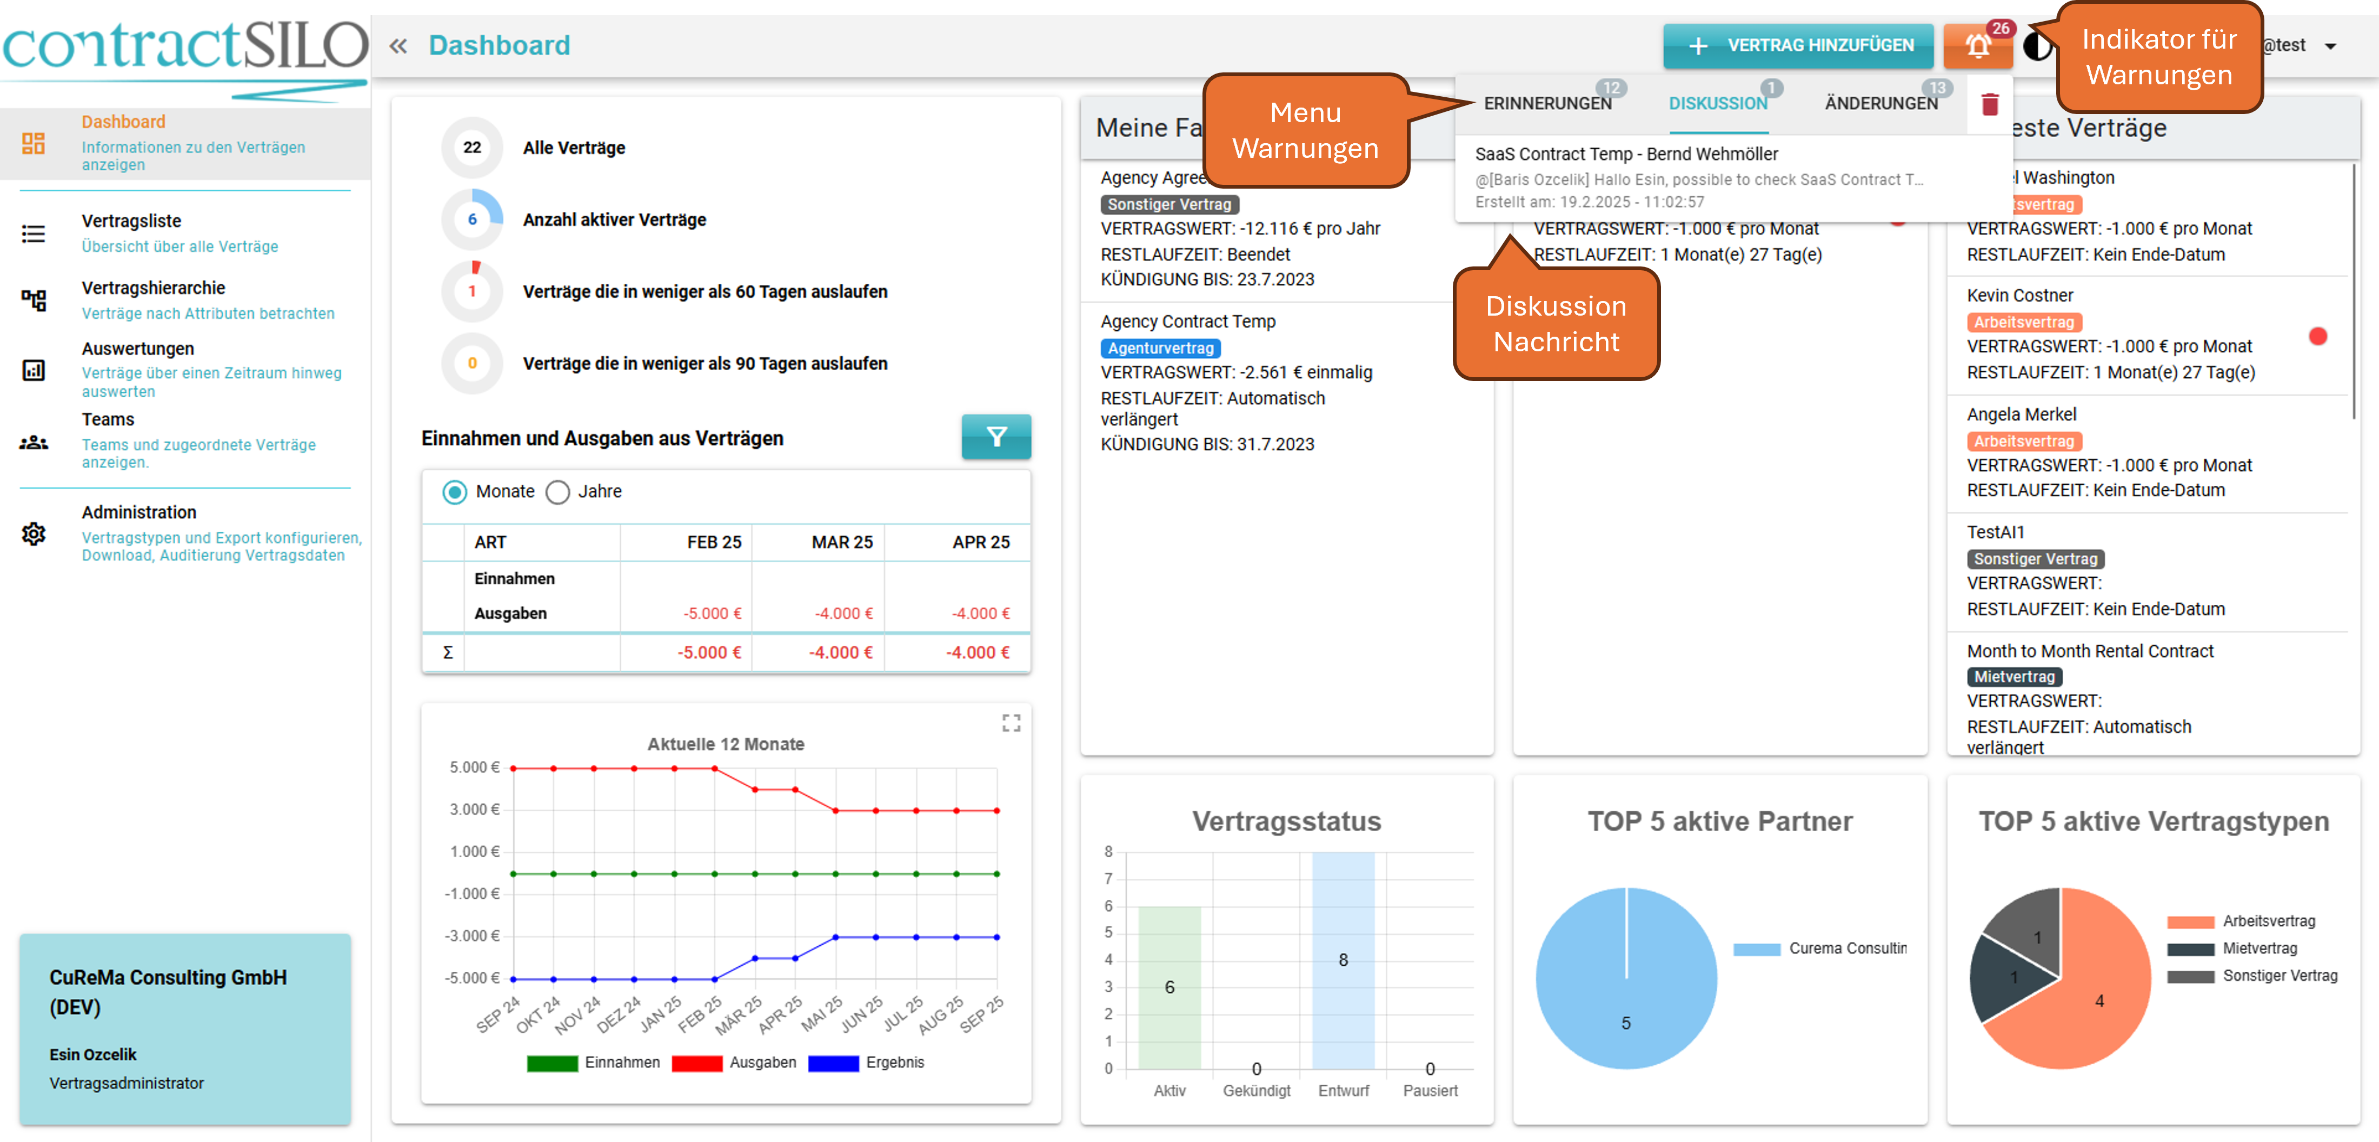Toggle the red Ausgaben legend swatch
Screen dimensions: 2379x1142
696,1063
